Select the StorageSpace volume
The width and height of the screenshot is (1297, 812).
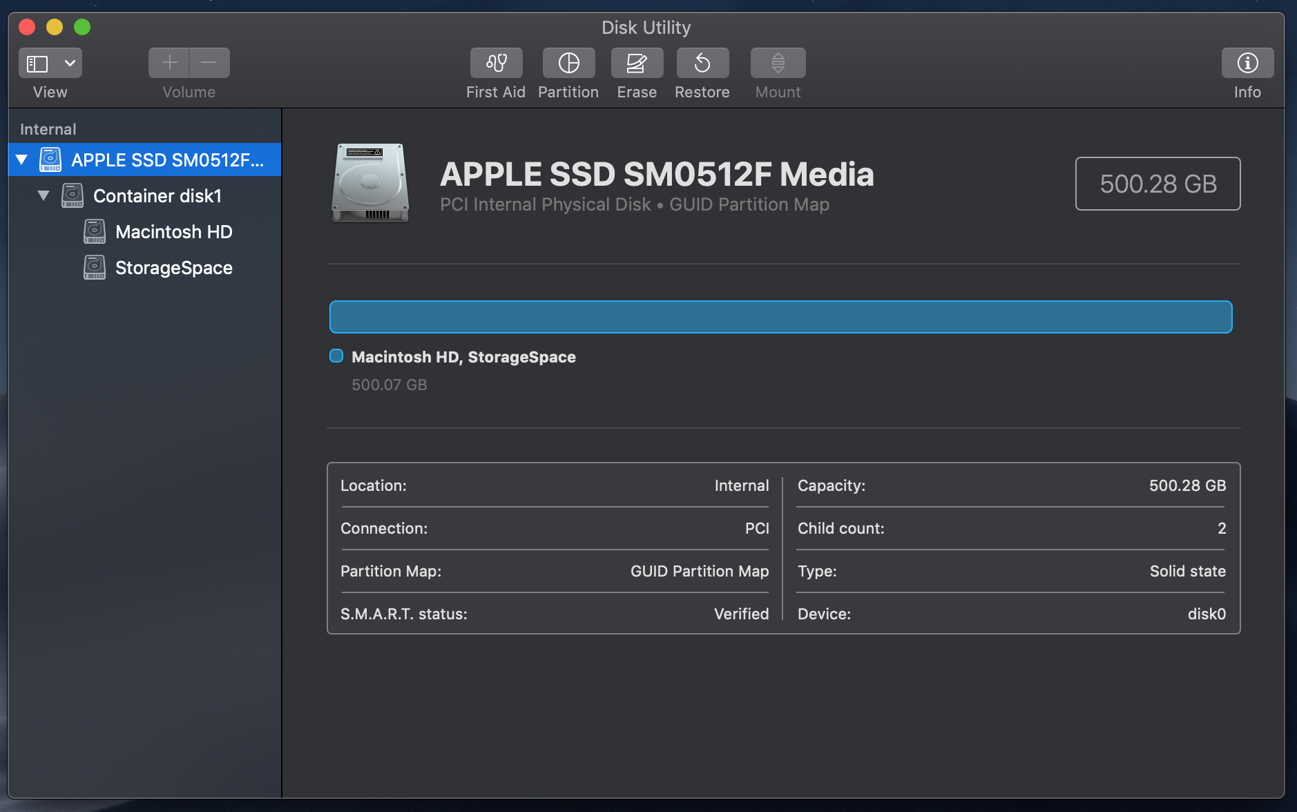point(144,267)
